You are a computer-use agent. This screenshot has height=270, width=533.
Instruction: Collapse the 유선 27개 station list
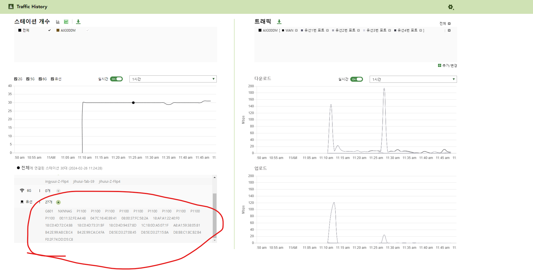(58, 202)
